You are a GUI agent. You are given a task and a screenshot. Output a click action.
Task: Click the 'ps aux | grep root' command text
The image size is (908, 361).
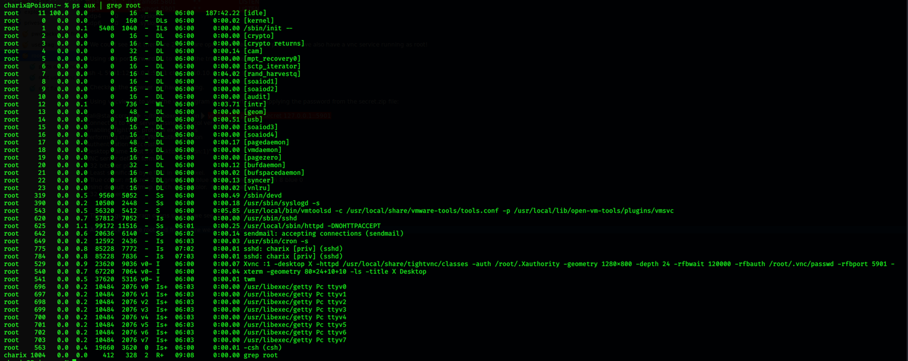(x=106, y=5)
